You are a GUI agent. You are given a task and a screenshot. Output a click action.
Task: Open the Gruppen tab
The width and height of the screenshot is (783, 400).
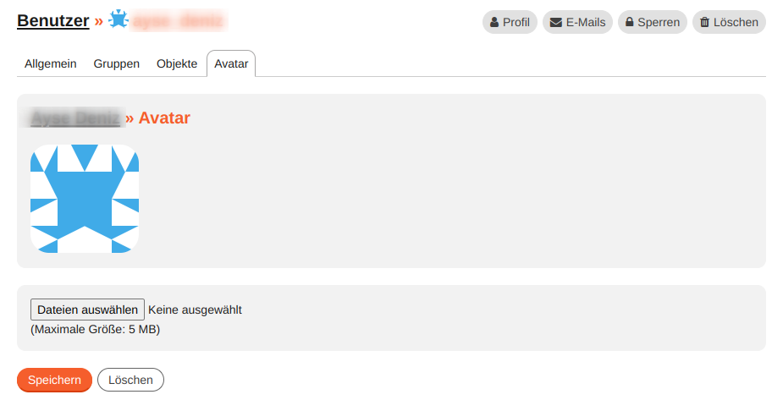(x=117, y=63)
